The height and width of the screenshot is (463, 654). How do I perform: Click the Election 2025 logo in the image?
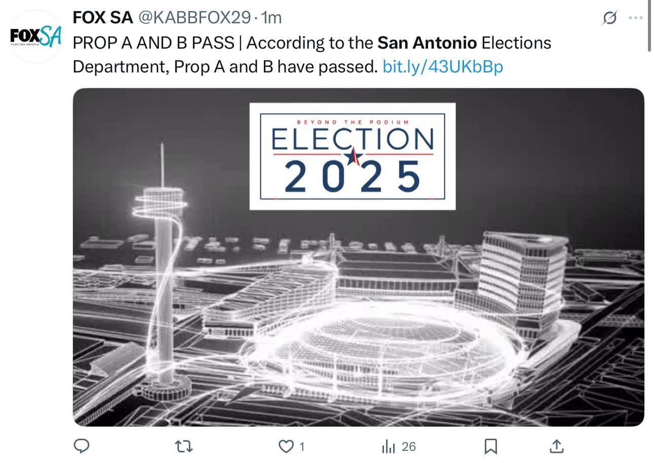coord(352,157)
